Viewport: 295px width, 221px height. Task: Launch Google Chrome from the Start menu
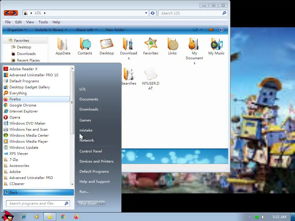click(36, 105)
